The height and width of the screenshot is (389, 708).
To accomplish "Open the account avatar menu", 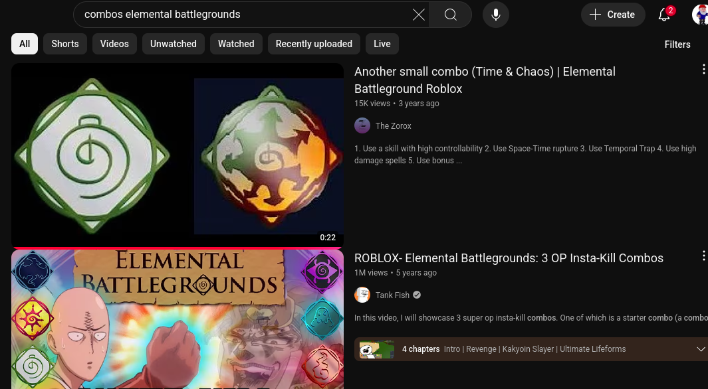I will (700, 15).
